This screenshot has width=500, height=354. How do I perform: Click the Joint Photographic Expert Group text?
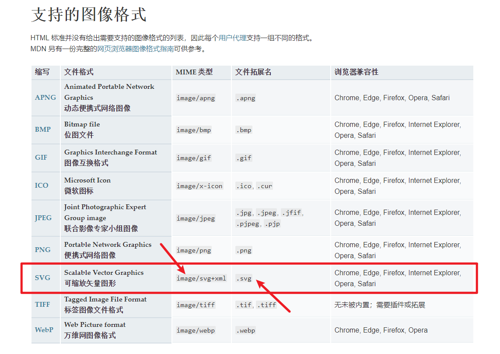(105, 212)
